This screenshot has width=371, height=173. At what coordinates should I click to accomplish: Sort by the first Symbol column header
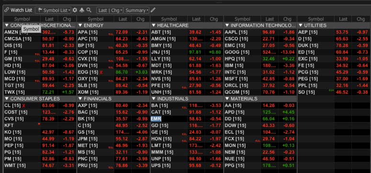pyautogui.click(x=22, y=19)
